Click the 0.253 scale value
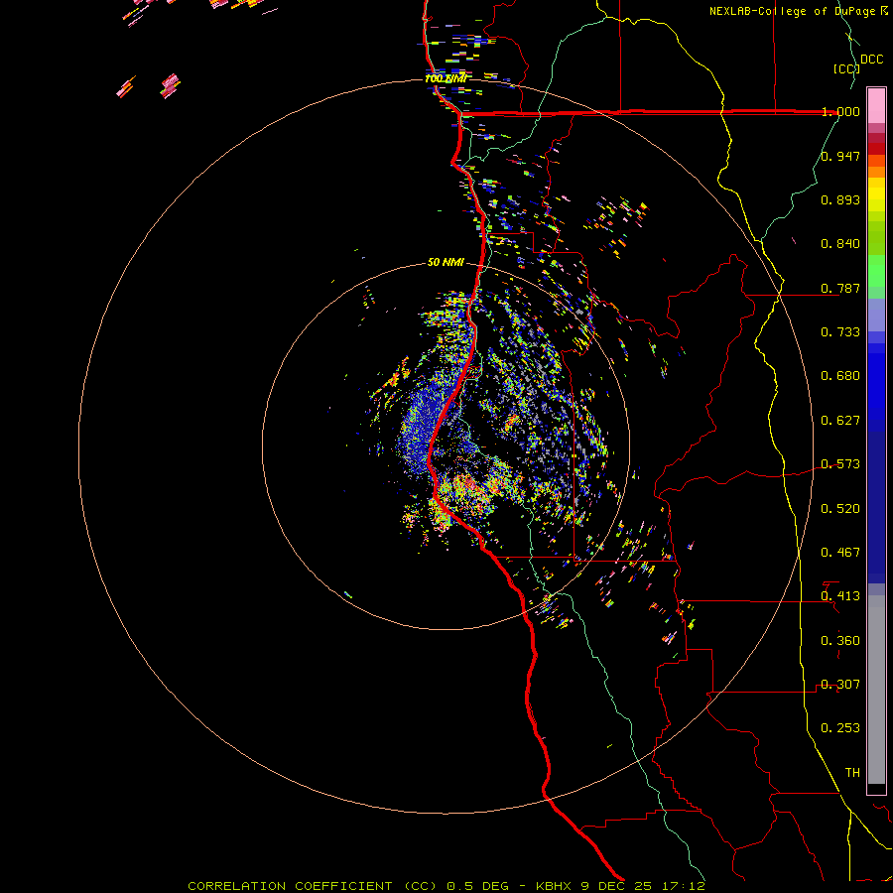Viewport: 893px width, 893px height. point(840,728)
